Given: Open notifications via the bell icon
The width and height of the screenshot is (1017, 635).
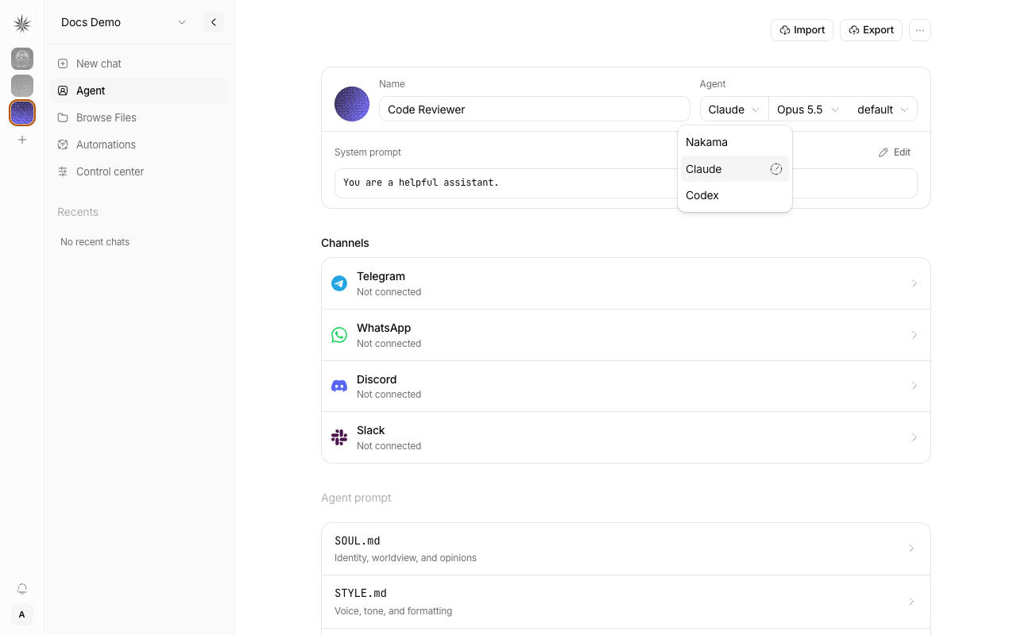Looking at the screenshot, I should point(22,589).
